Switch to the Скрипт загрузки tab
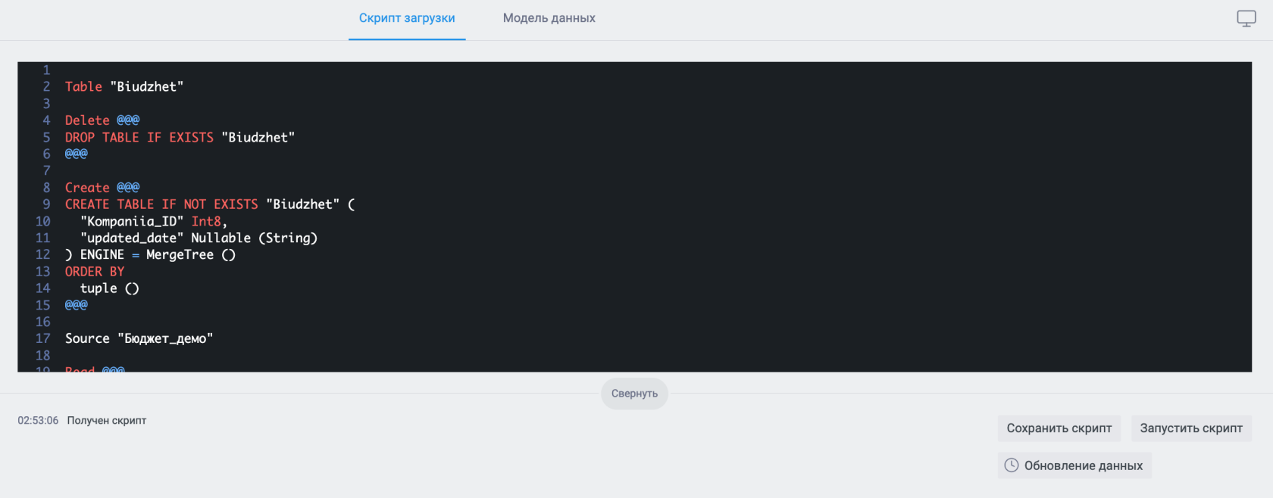This screenshot has height=498, width=1273. coord(407,18)
